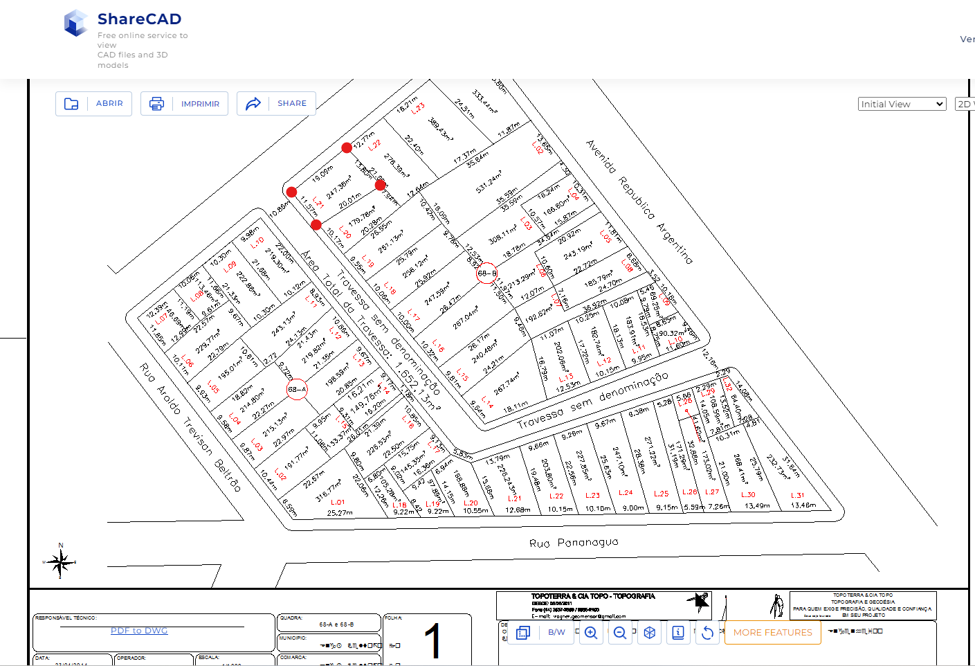Screen dimensions: 975x666
Task: Print drawing using IMPRIMIR button
Action: click(x=184, y=104)
